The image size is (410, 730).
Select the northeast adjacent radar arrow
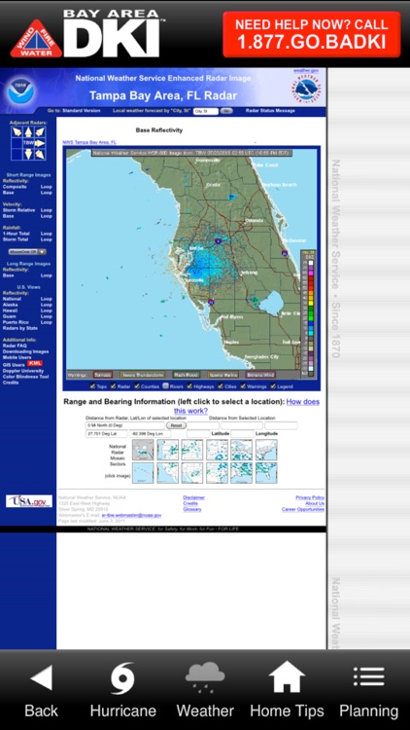[x=40, y=132]
